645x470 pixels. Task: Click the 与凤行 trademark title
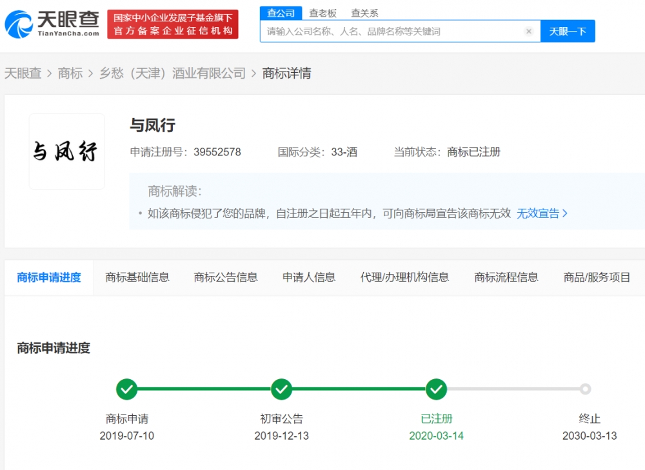coord(153,125)
